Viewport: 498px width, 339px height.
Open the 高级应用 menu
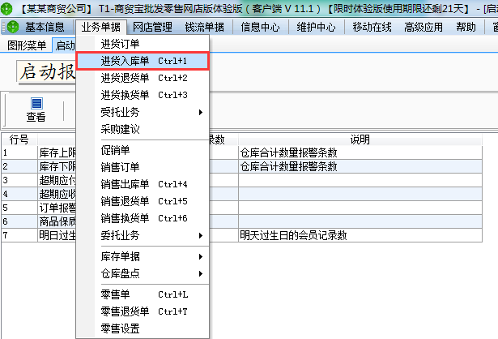pos(424,28)
